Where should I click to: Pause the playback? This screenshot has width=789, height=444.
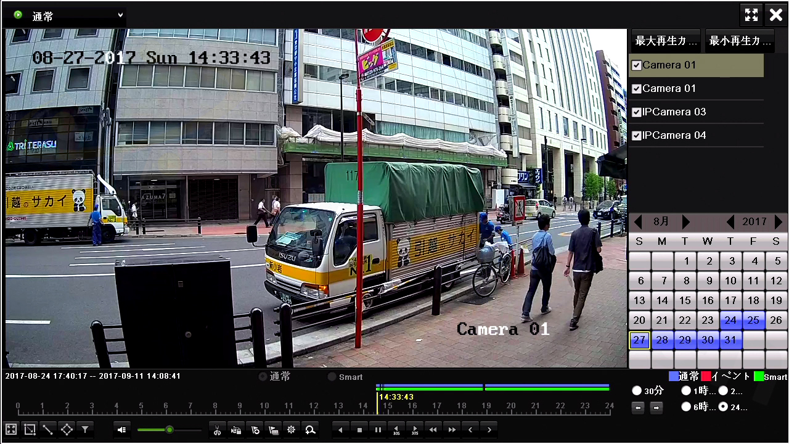coord(378,430)
